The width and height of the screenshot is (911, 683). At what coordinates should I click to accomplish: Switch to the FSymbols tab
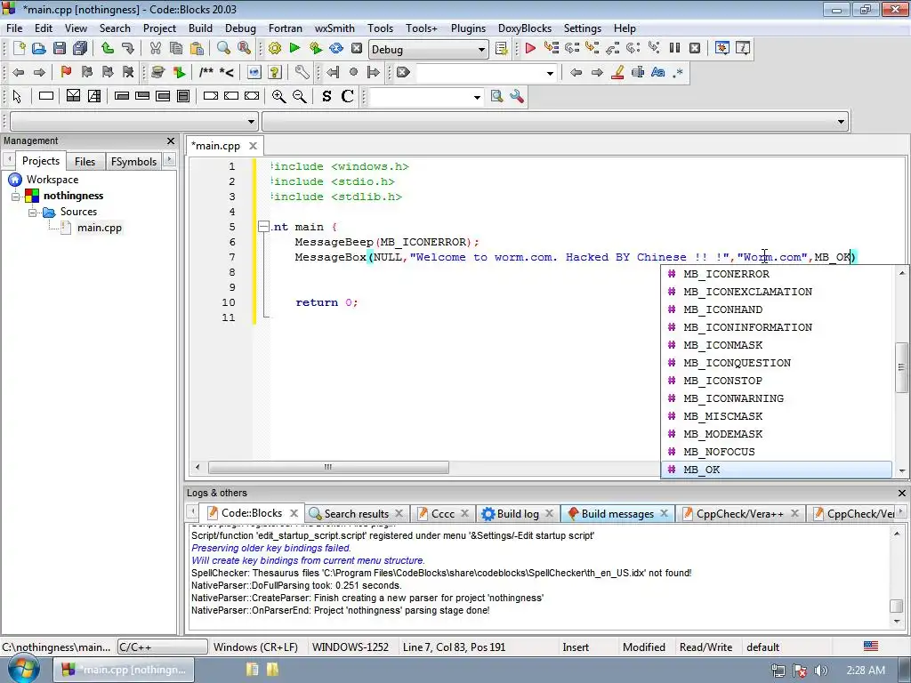(x=133, y=162)
